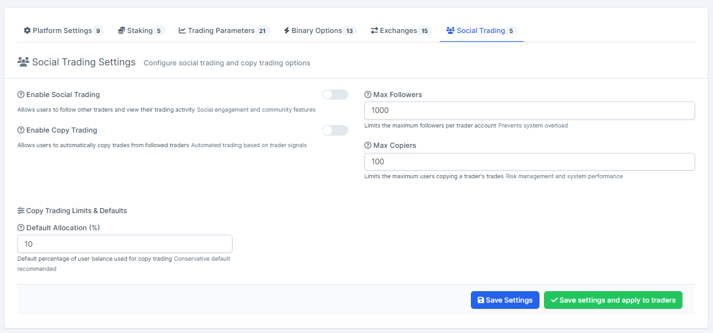The image size is (713, 333).
Task: Click help icon beside Enable Copy Trading
Action: pyautogui.click(x=21, y=131)
